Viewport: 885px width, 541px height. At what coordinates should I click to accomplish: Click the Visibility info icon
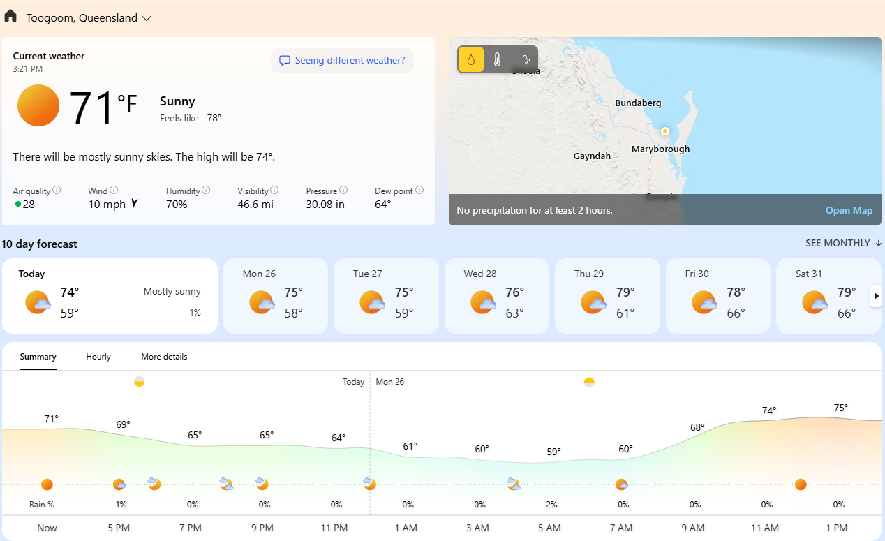(x=274, y=190)
